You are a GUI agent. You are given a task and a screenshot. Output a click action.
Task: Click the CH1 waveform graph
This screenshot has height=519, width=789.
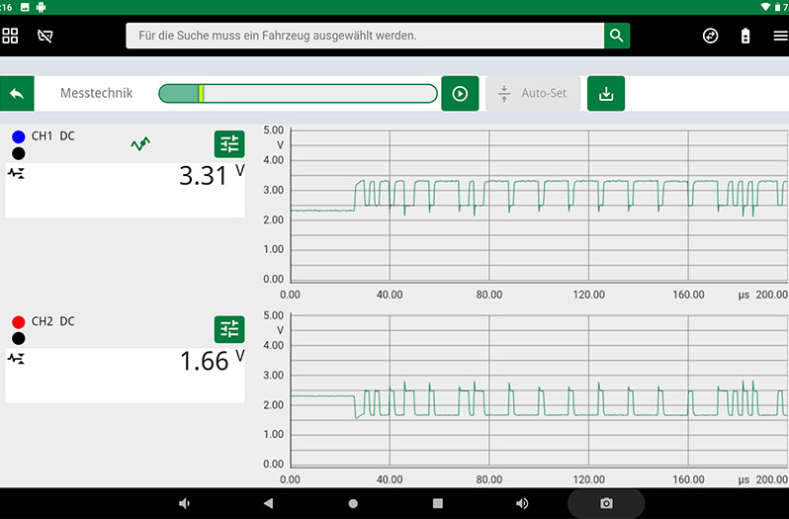point(540,206)
